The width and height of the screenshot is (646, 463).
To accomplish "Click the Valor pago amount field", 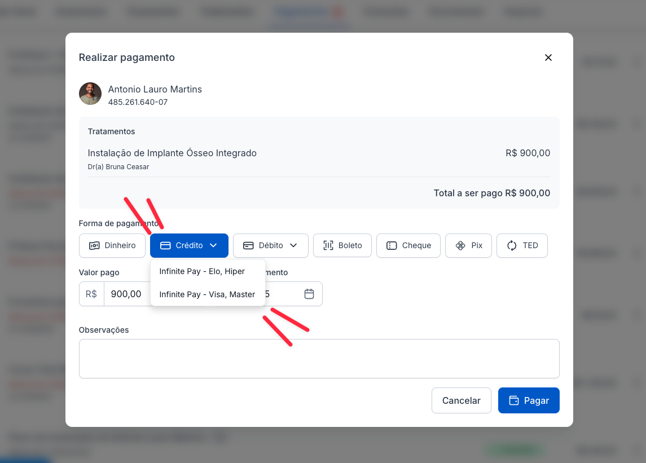I will point(127,294).
